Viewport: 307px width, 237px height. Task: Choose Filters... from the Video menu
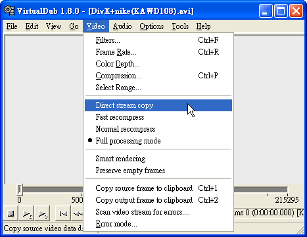click(158, 40)
